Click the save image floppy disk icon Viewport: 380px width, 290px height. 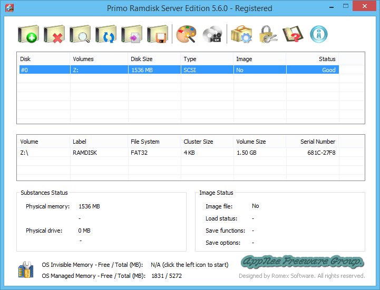158,34
